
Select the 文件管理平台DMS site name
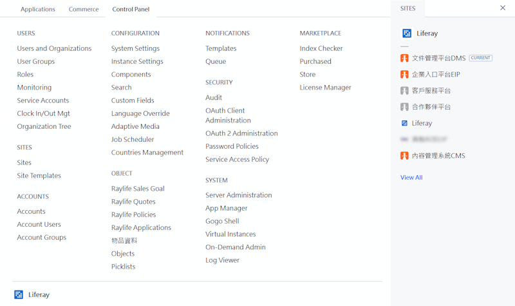pos(439,58)
